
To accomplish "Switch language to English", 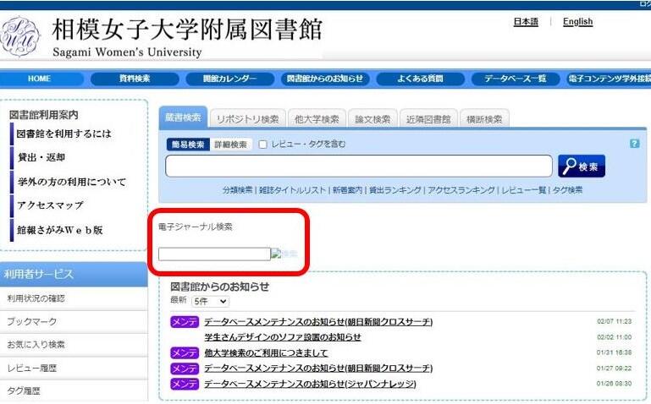I will tap(577, 22).
